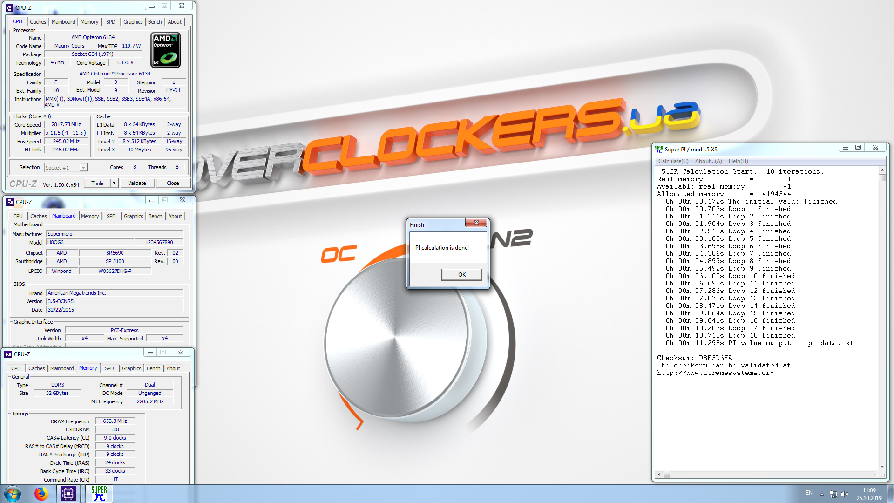The image size is (894, 503).
Task: Click Super PI vertical scrollbar up arrow
Action: pos(882,170)
